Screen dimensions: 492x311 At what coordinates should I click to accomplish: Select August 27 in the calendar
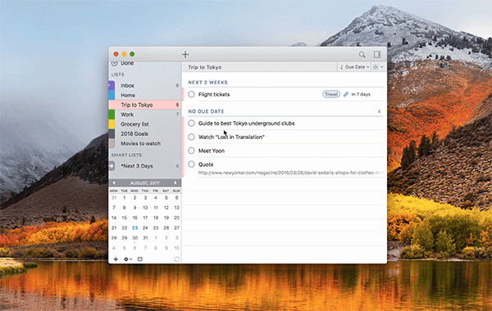click(x=176, y=228)
